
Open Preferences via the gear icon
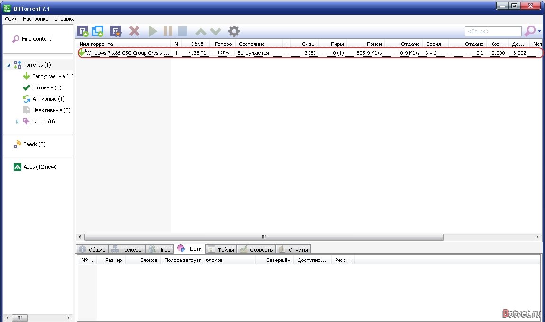[234, 31]
